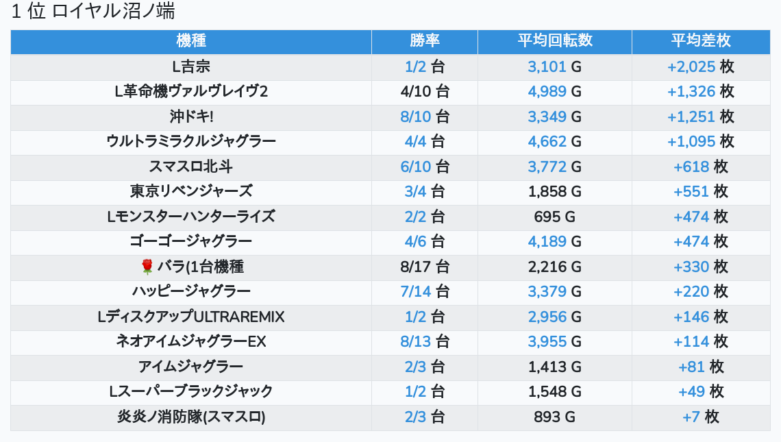Click the 平均回転数 column header
Viewport: 781px width, 442px height.
(555, 40)
